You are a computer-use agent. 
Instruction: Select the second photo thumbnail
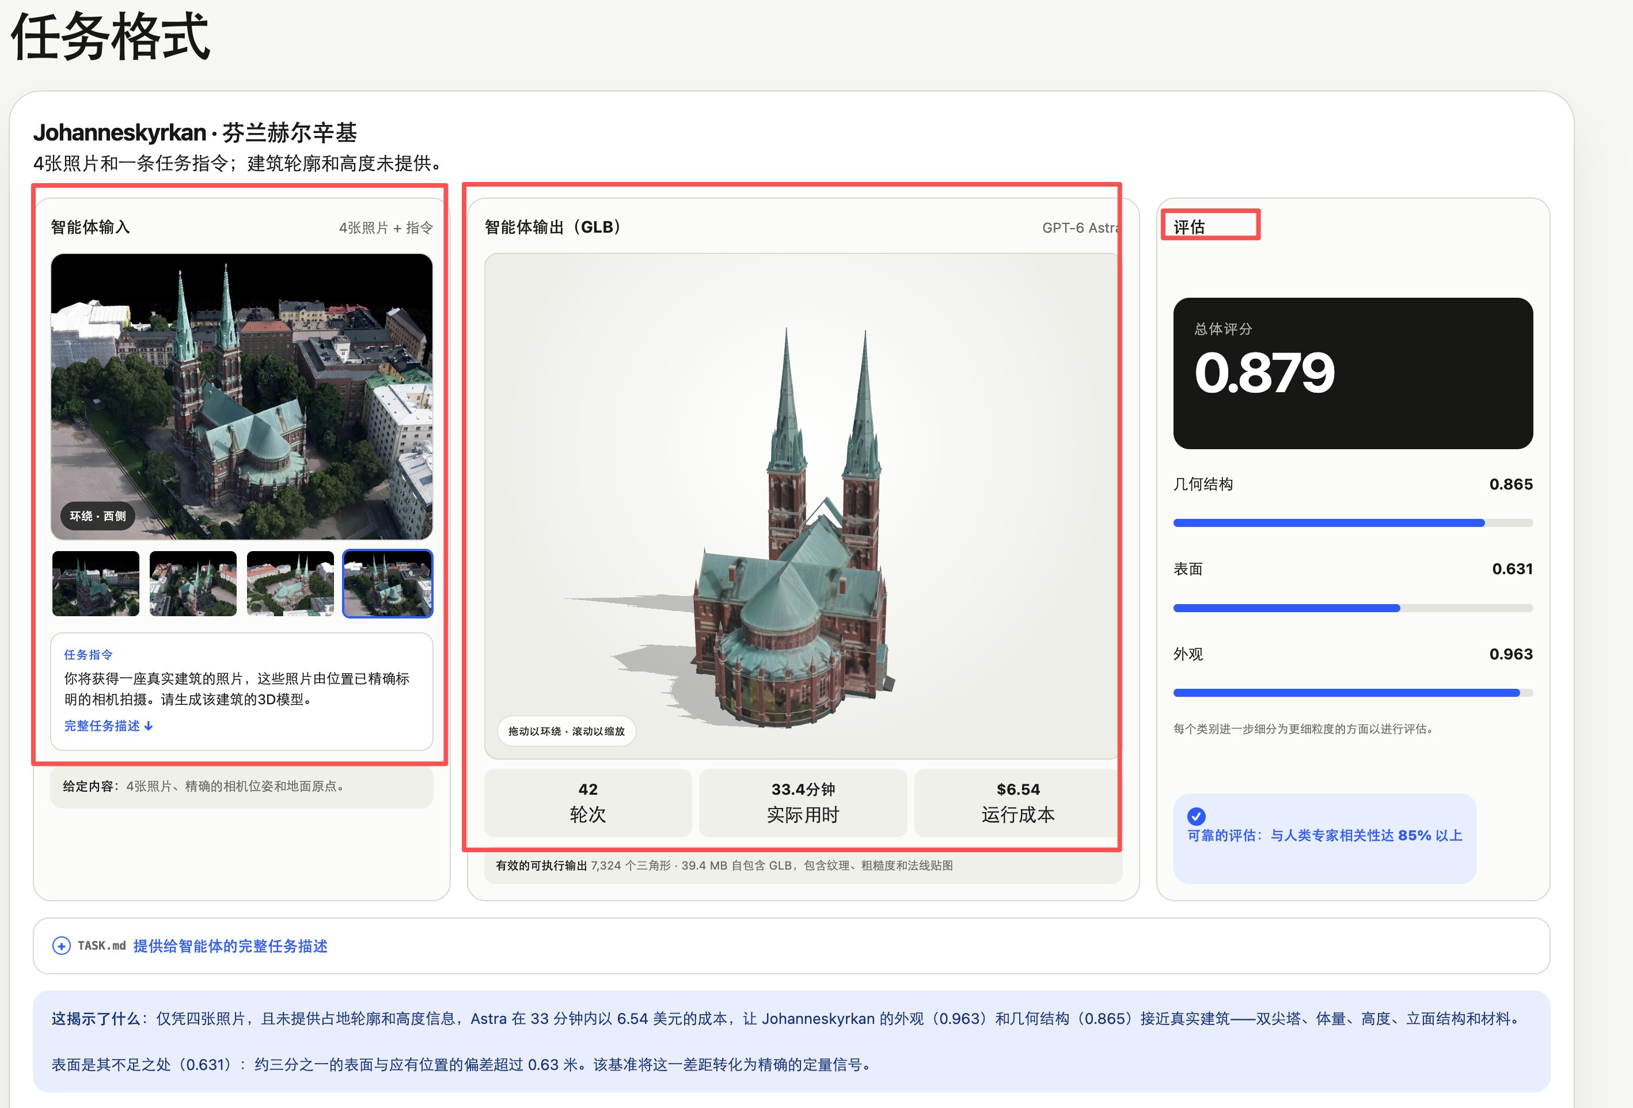[x=192, y=583]
